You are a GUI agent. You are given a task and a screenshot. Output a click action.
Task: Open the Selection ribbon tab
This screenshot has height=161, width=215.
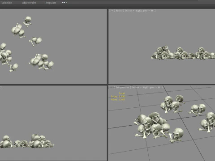coord(7,3)
